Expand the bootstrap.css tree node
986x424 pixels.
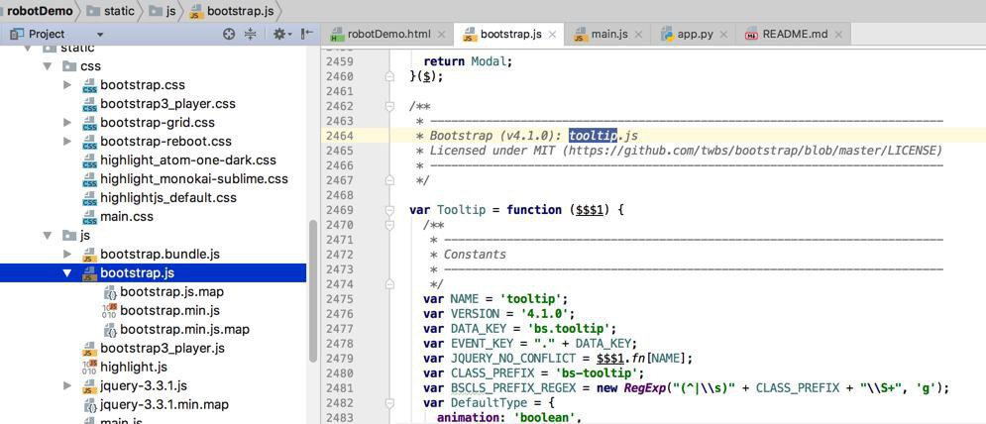pyautogui.click(x=68, y=85)
